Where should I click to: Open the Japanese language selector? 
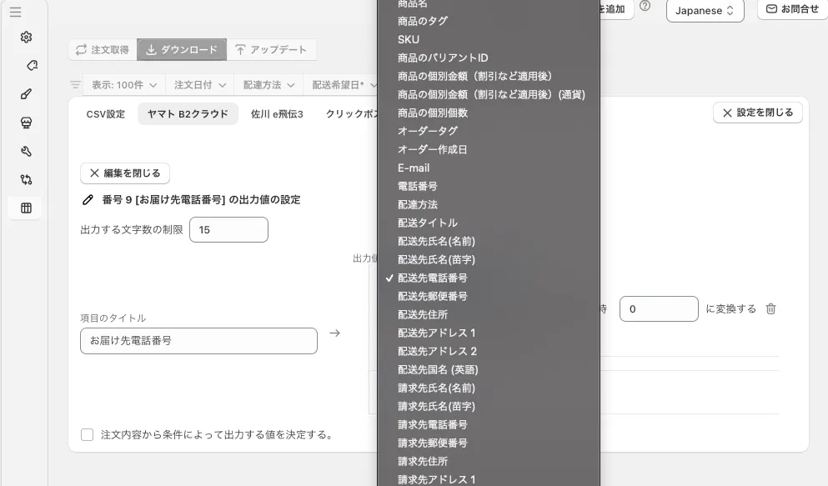tap(705, 11)
